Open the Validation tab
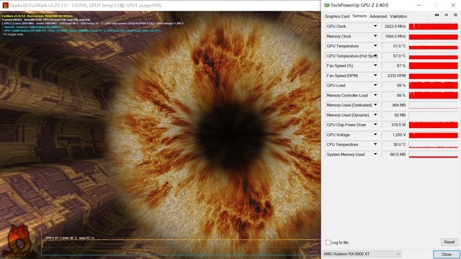 (398, 17)
